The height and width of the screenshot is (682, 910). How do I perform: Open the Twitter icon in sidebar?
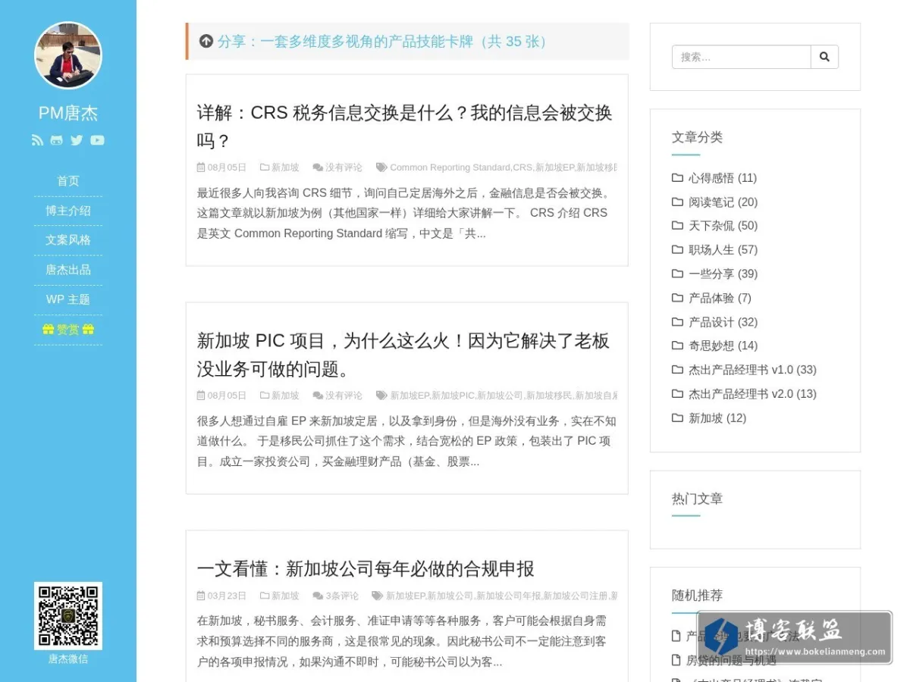77,140
